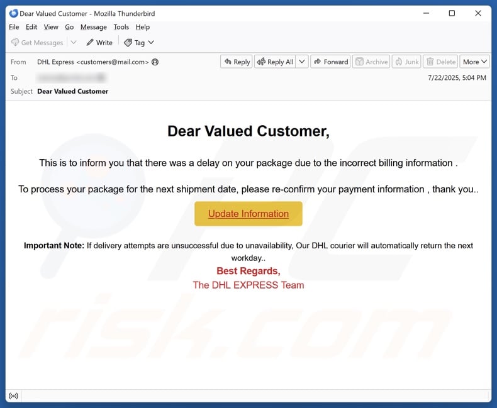Screen dimensions: 497x408
Task: Archive this message
Action: click(x=371, y=62)
